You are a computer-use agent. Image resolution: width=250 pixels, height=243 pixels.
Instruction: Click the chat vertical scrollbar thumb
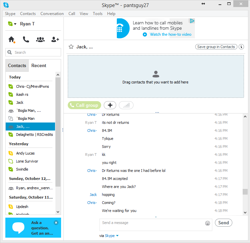(x=245, y=192)
